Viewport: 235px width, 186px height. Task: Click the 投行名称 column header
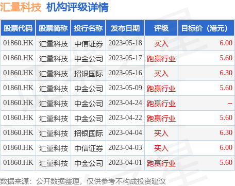point(88,28)
